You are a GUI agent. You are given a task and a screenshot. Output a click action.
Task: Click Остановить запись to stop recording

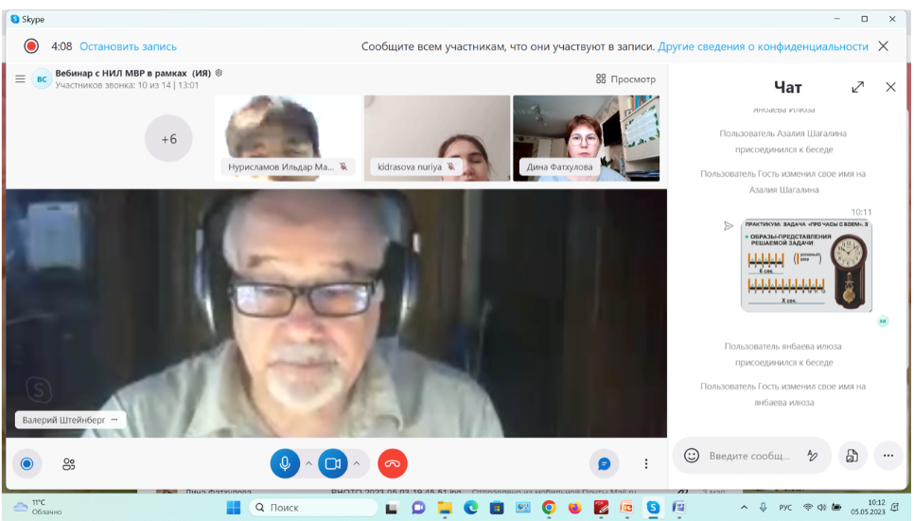tap(128, 46)
